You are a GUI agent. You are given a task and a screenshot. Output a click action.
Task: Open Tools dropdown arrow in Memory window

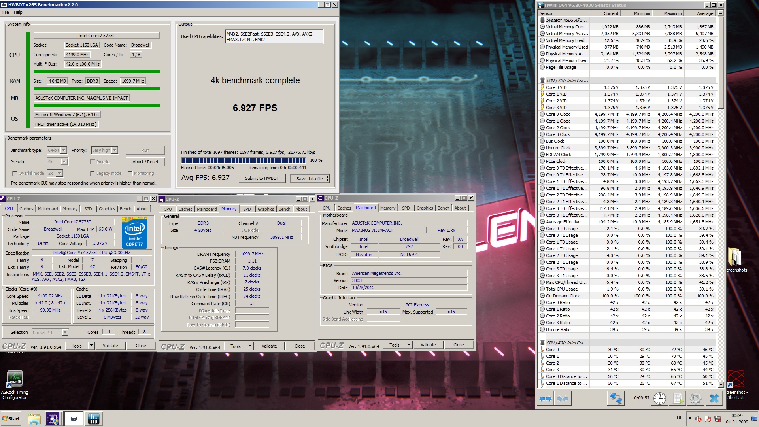pos(250,346)
